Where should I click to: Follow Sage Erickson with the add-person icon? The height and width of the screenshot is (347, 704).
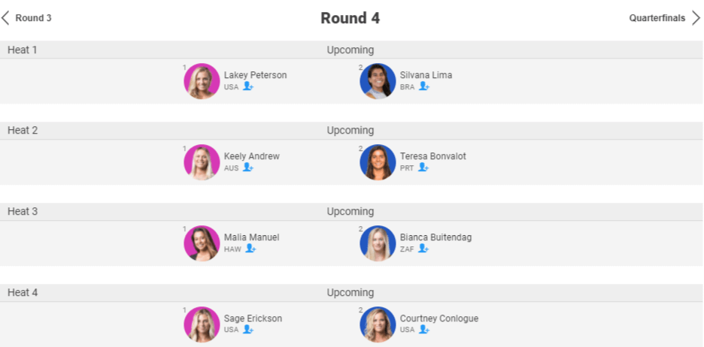(x=248, y=330)
